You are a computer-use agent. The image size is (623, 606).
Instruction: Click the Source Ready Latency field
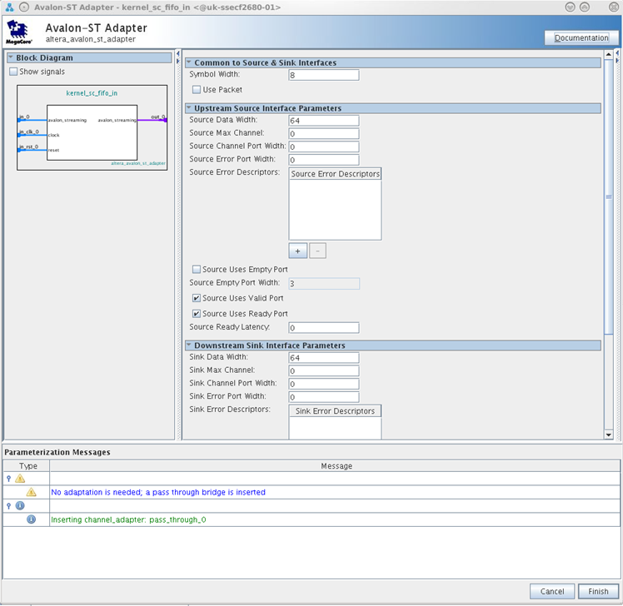coord(324,328)
